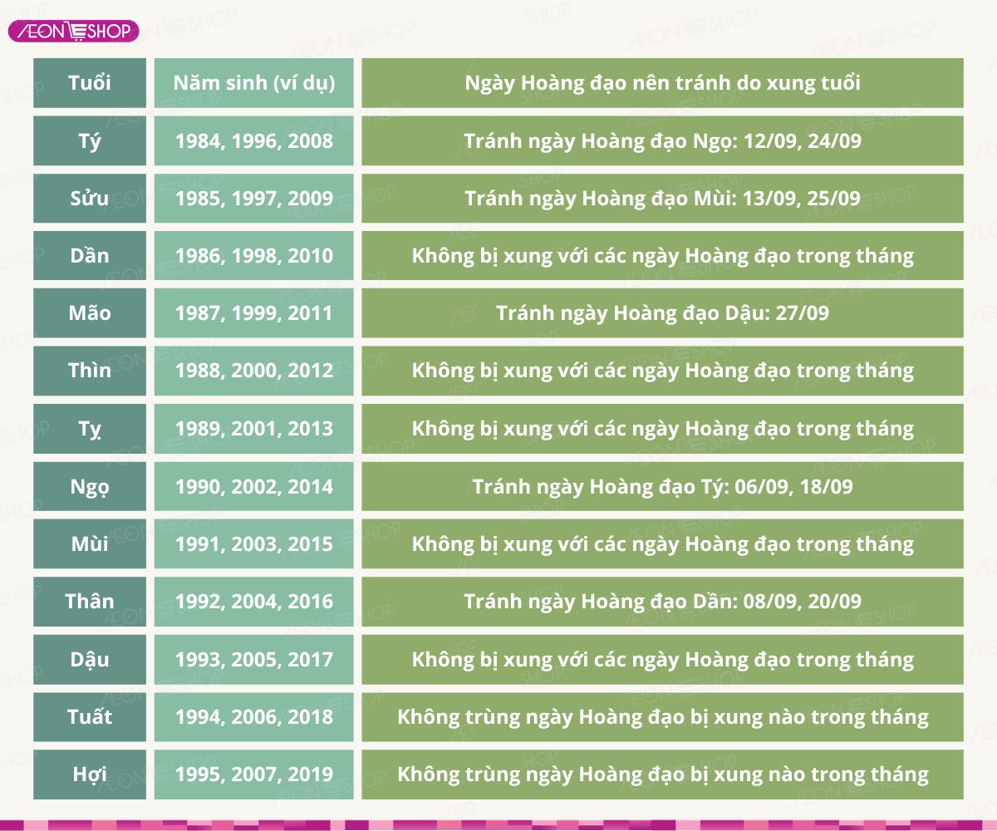Click the 'Tuất' age cell
The height and width of the screenshot is (831, 997).
pos(90,717)
